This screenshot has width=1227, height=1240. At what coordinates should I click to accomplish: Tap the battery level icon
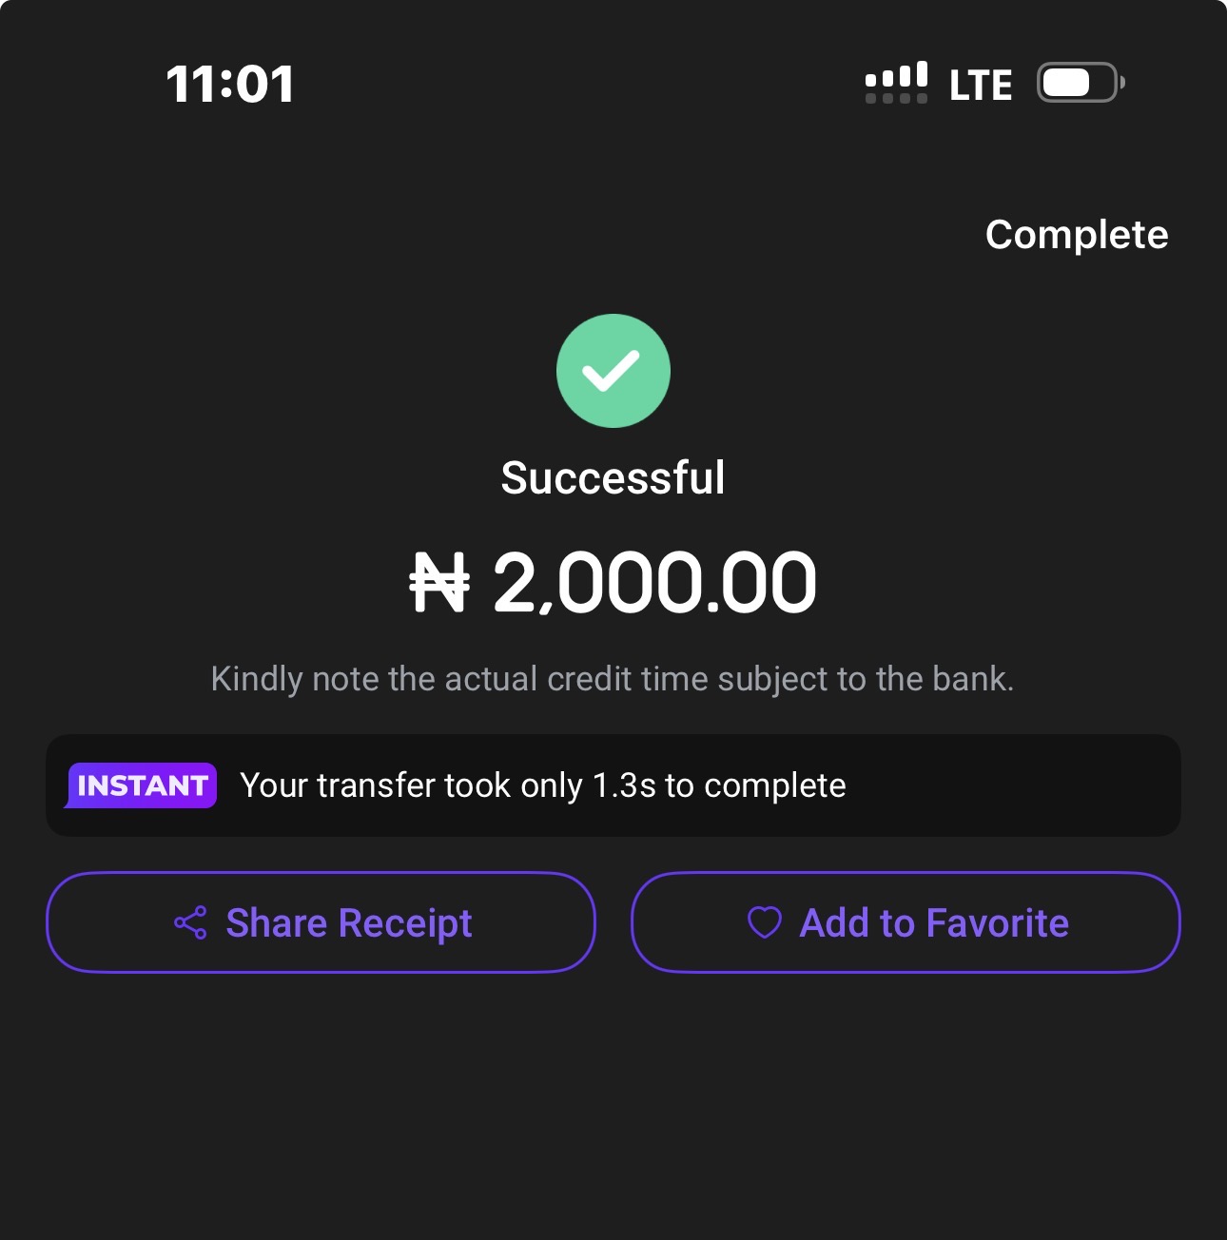[x=1080, y=83]
